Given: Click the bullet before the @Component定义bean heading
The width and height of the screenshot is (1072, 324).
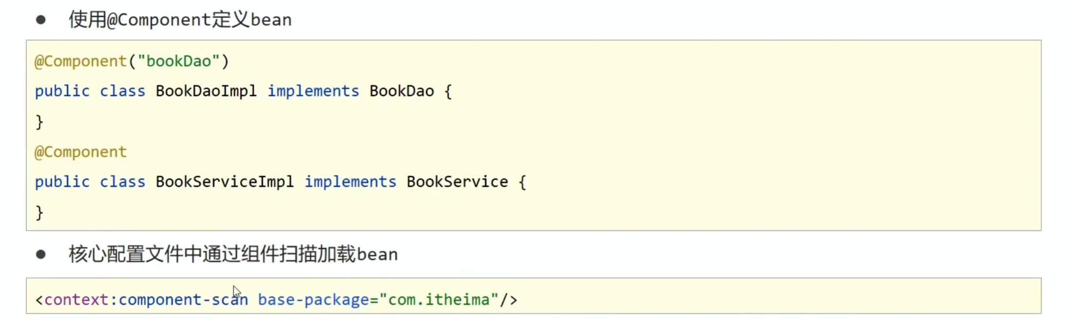Looking at the screenshot, I should tap(41, 20).
